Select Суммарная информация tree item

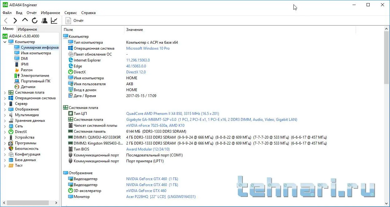[x=37, y=47]
